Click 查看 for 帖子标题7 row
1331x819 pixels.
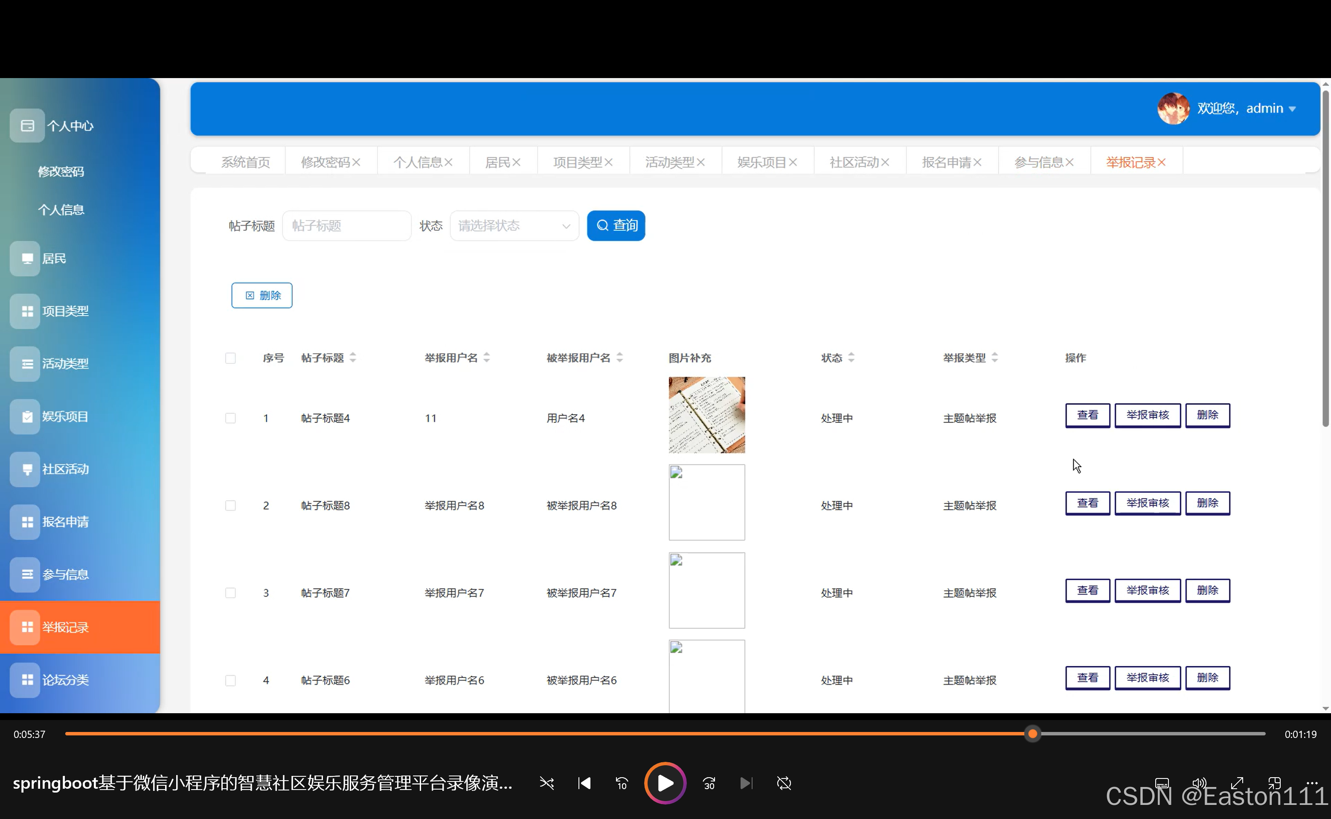click(x=1087, y=590)
